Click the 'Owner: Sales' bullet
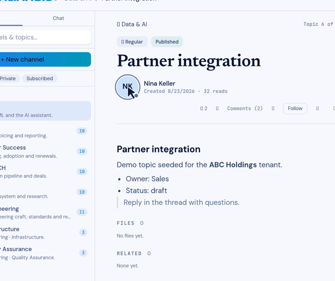 coord(147,179)
